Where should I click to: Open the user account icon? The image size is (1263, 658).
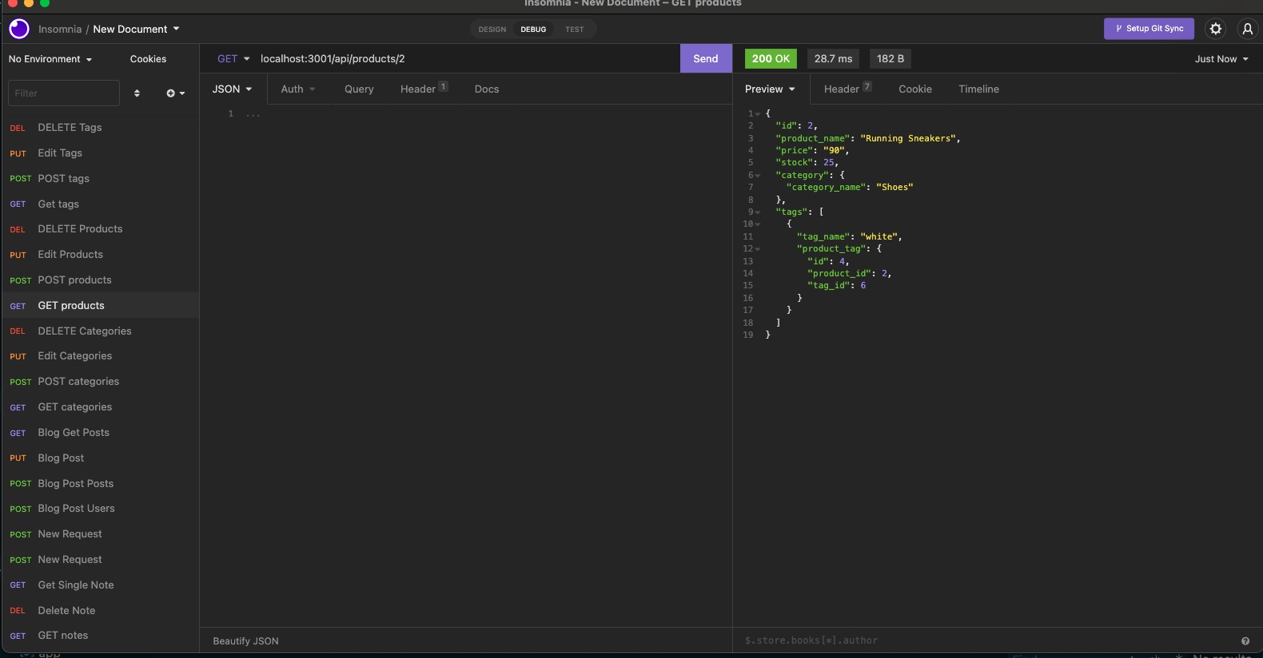(1247, 29)
